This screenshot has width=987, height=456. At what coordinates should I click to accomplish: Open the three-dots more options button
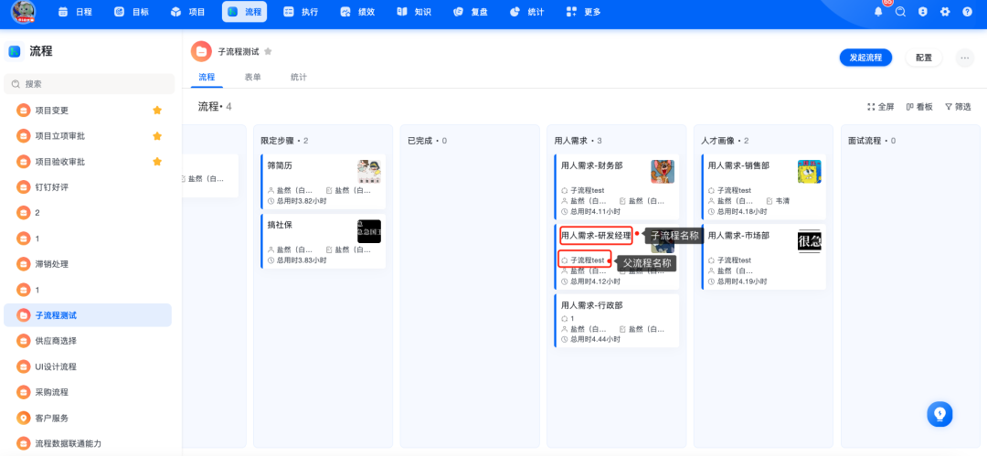(964, 58)
